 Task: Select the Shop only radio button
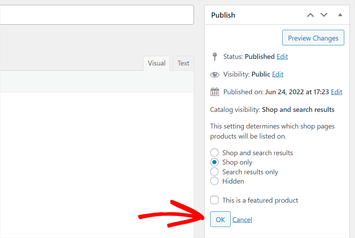pos(214,162)
